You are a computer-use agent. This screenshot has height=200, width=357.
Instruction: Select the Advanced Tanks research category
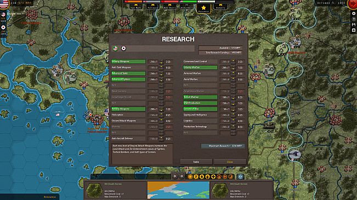point(128,73)
